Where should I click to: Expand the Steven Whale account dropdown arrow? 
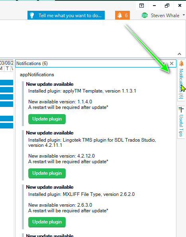tap(184, 15)
